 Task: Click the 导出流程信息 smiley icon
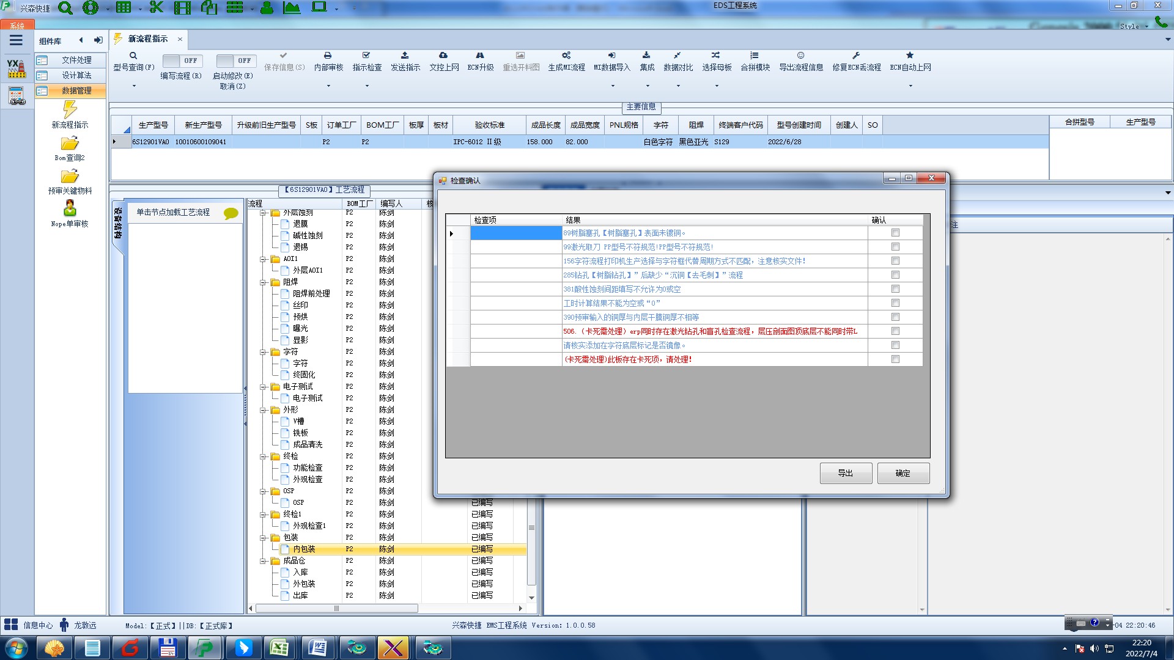click(800, 56)
